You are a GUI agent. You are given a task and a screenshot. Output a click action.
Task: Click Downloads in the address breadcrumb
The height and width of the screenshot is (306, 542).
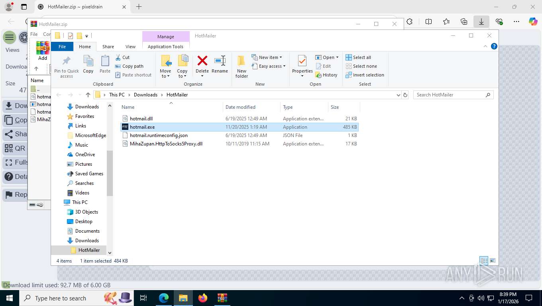(x=145, y=95)
